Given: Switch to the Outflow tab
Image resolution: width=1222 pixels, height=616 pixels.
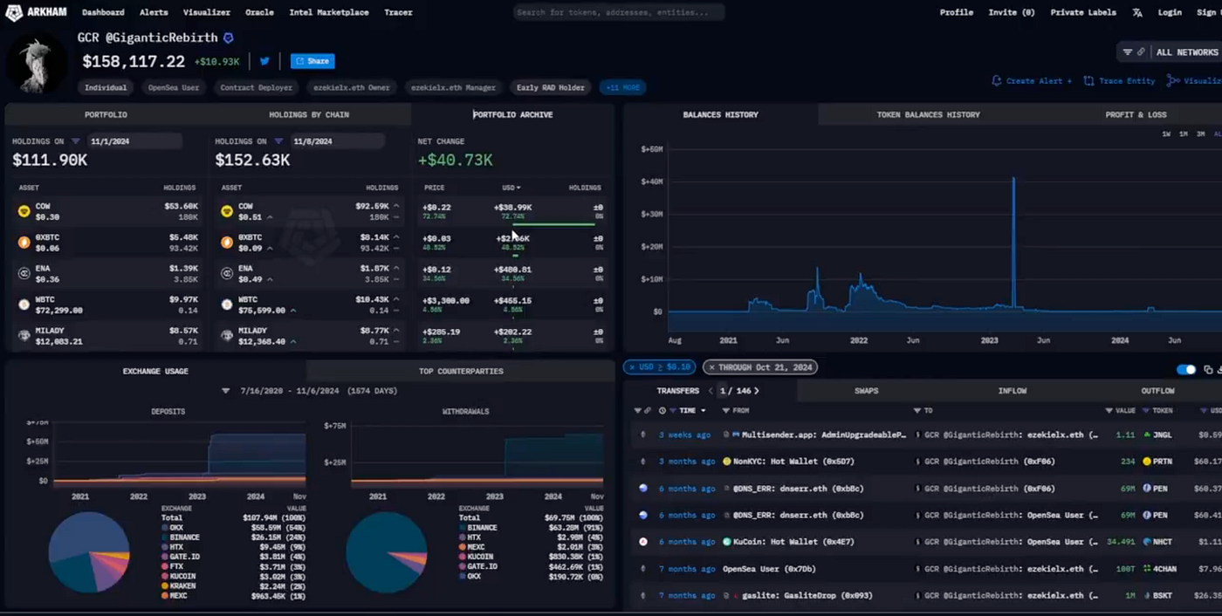Looking at the screenshot, I should click(1157, 391).
